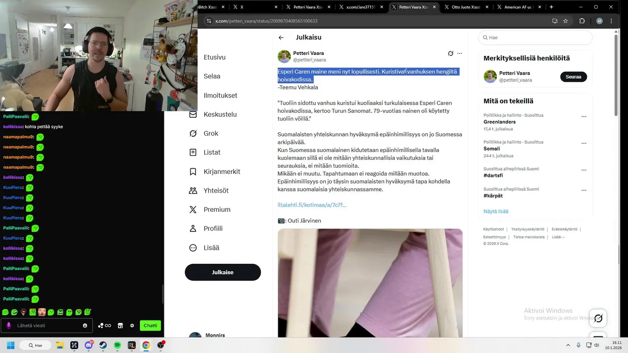The image size is (628, 353).
Task: Switch to the x.com/Jare3715 browser tab
Action: coord(361,7)
